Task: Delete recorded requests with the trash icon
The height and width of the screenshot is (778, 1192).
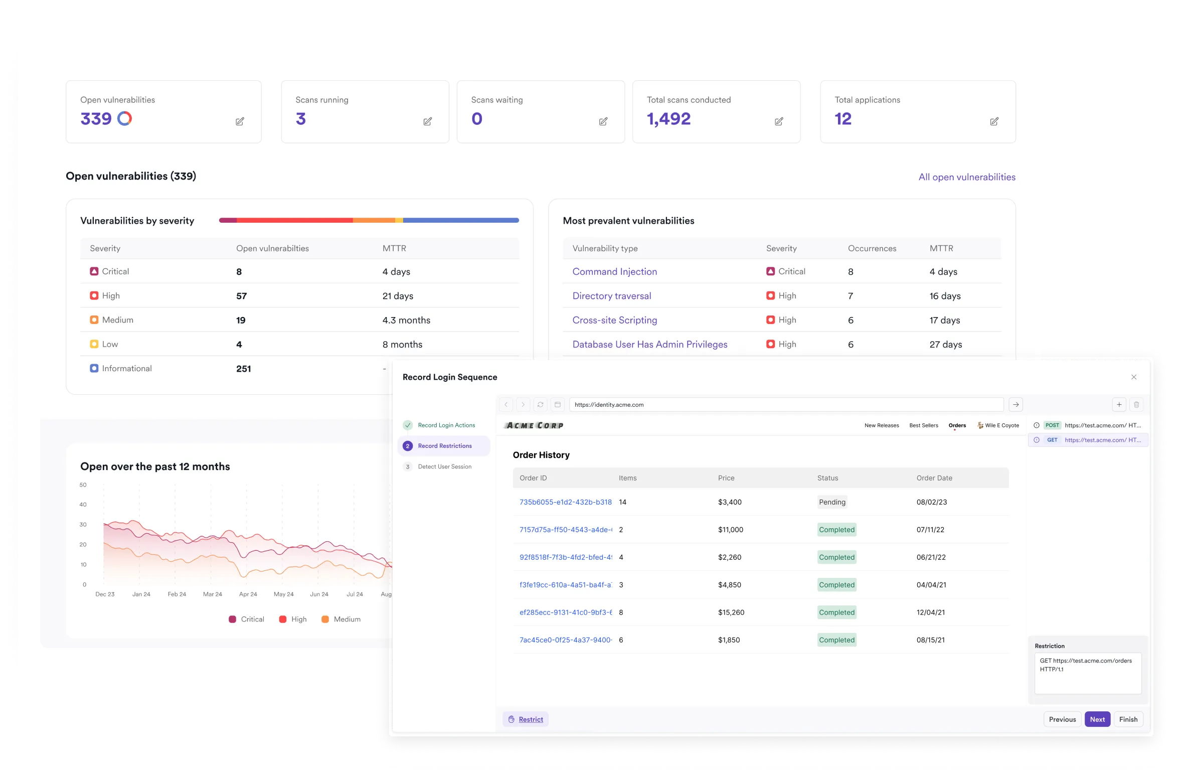Action: (1137, 404)
